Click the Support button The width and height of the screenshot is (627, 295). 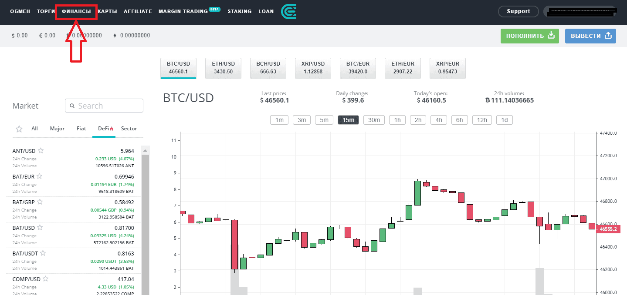click(x=519, y=11)
